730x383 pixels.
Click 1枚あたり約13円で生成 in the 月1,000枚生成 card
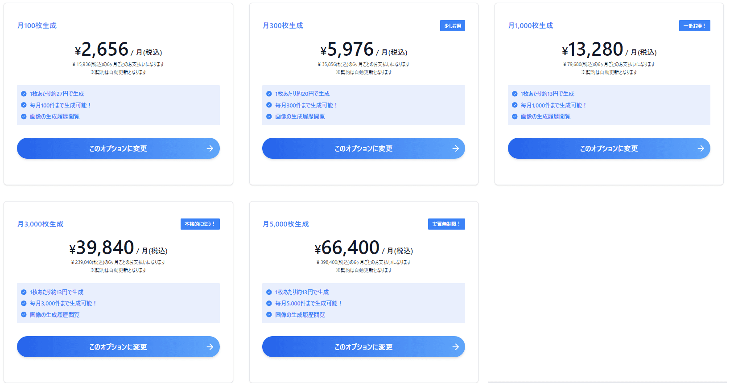coord(547,94)
